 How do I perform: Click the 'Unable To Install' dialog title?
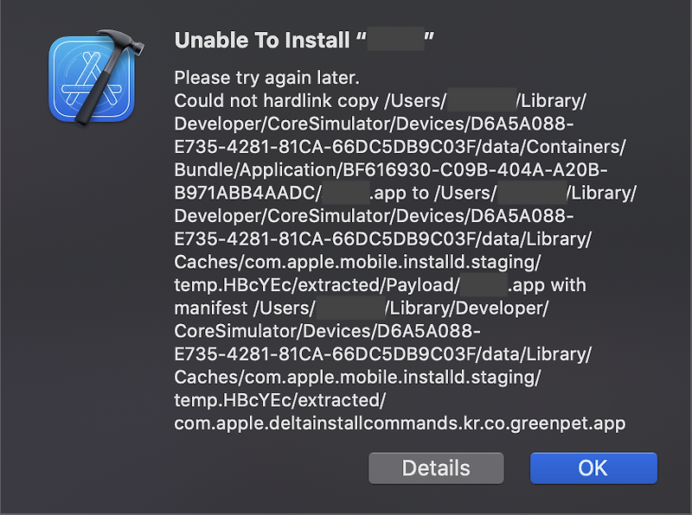click(x=268, y=40)
